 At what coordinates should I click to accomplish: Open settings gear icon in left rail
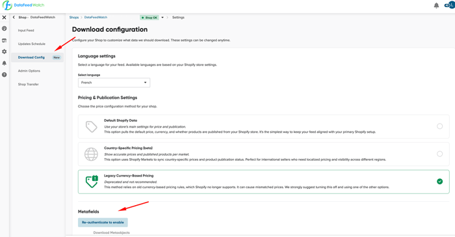coord(4,51)
